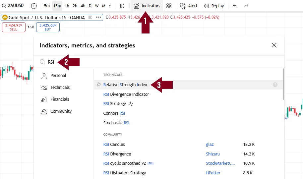Click the undo arrow icon
Viewport: 303px width, 179px height.
click(x=235, y=6)
